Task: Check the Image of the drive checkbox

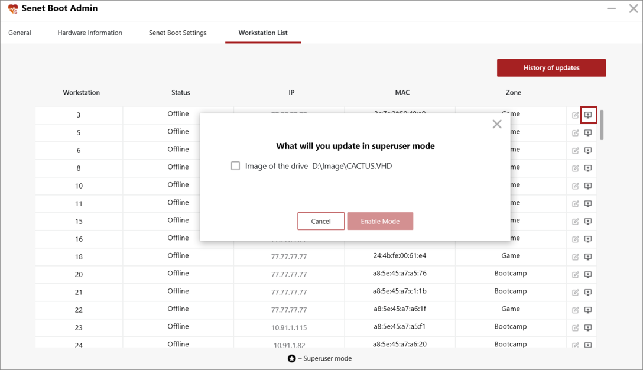Action: click(x=235, y=165)
